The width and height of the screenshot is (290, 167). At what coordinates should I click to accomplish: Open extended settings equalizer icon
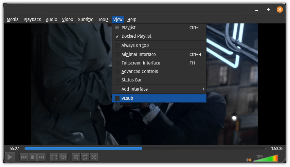[63, 157]
